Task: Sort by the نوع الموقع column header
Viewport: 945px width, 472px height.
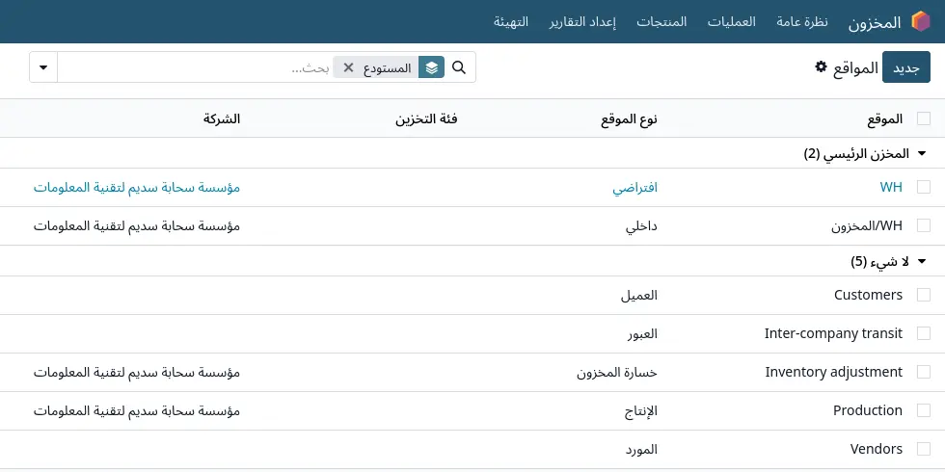Action: (629, 118)
